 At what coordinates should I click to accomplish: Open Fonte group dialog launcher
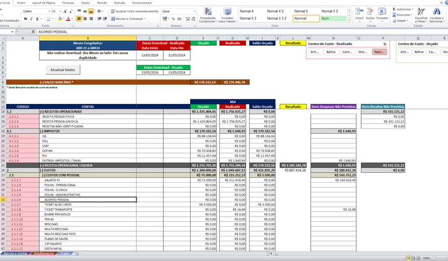[x=72, y=26]
